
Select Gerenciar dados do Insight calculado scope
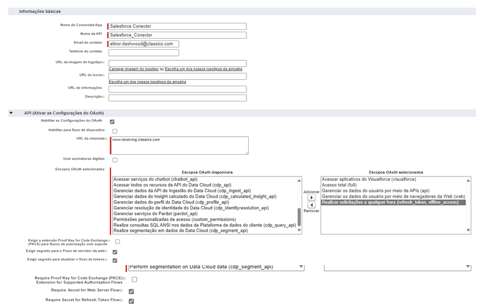coord(195,196)
